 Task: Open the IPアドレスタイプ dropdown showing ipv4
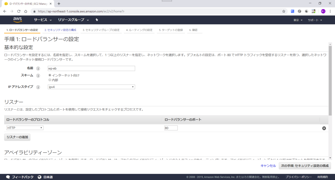tap(91, 87)
